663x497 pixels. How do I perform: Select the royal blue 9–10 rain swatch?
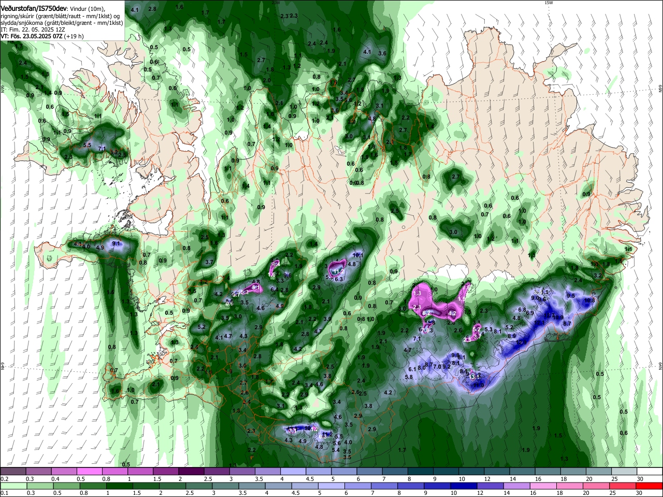[437, 486]
